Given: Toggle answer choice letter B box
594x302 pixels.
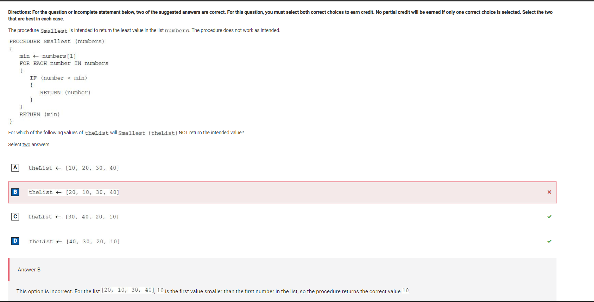Looking at the screenshot, I should click(15, 192).
